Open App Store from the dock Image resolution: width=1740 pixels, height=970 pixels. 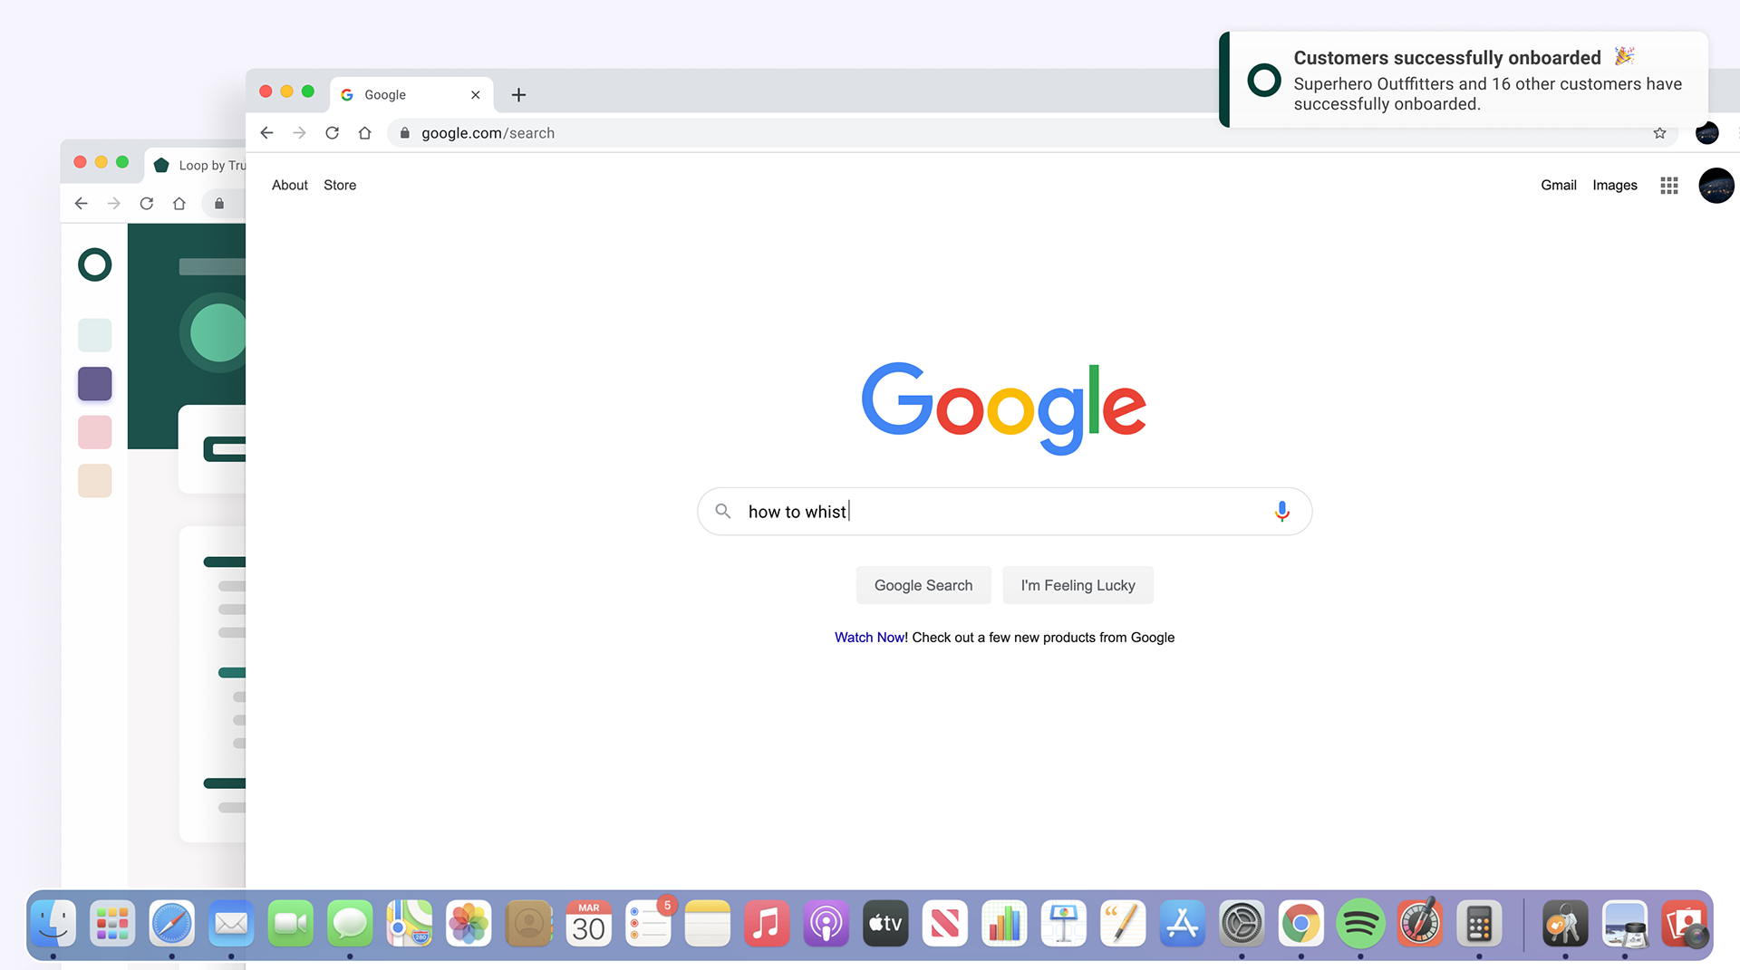click(1183, 924)
